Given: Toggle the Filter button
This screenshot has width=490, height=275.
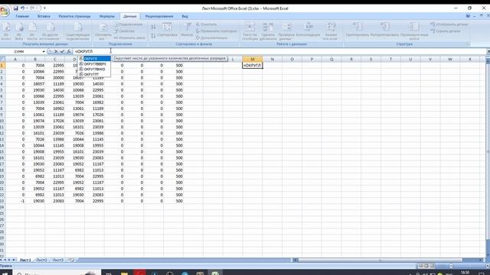Looking at the screenshot, I should [187, 31].
